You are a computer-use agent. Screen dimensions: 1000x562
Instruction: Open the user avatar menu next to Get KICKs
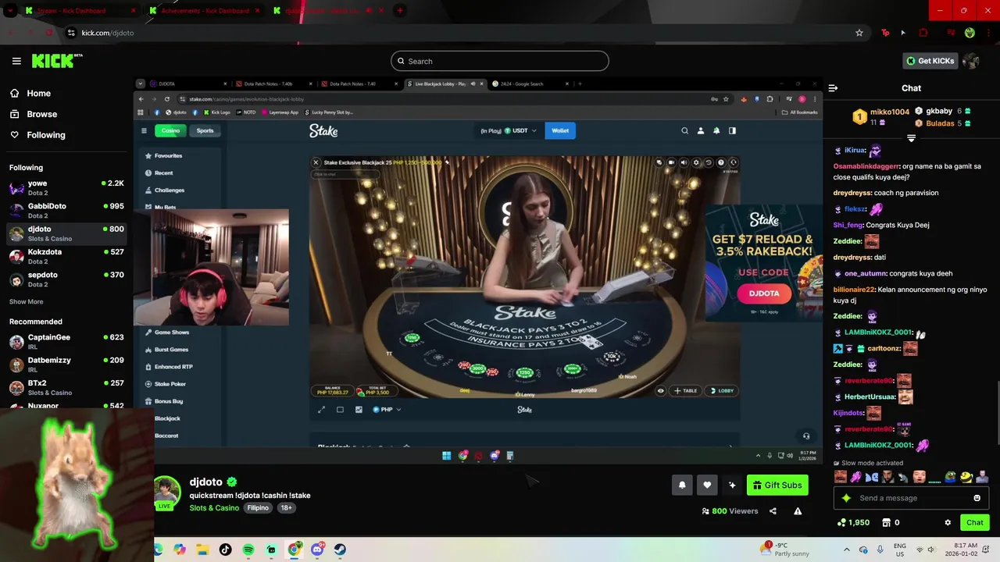[x=971, y=61]
